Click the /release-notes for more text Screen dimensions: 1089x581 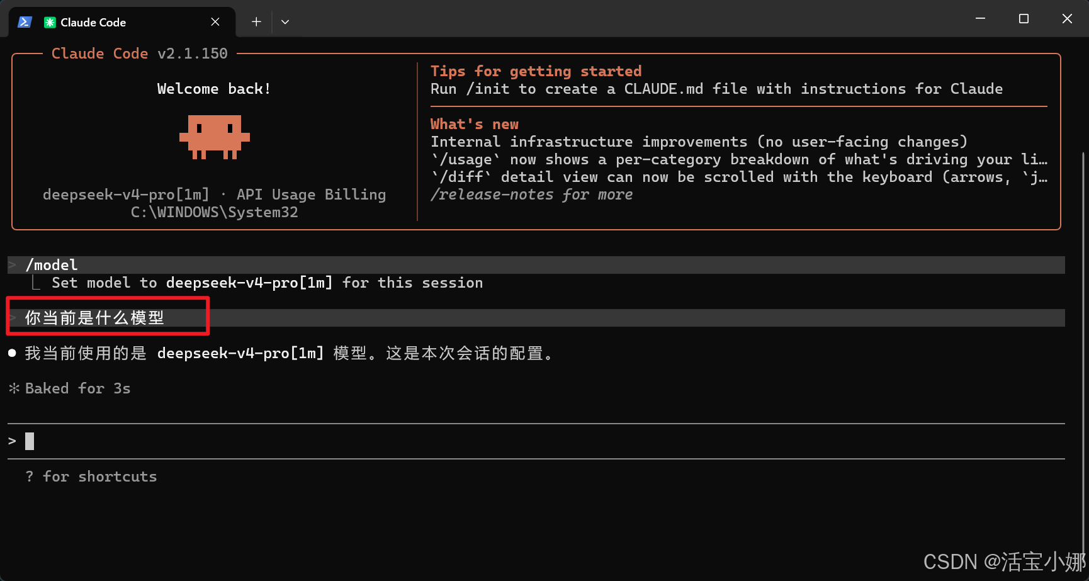point(532,195)
